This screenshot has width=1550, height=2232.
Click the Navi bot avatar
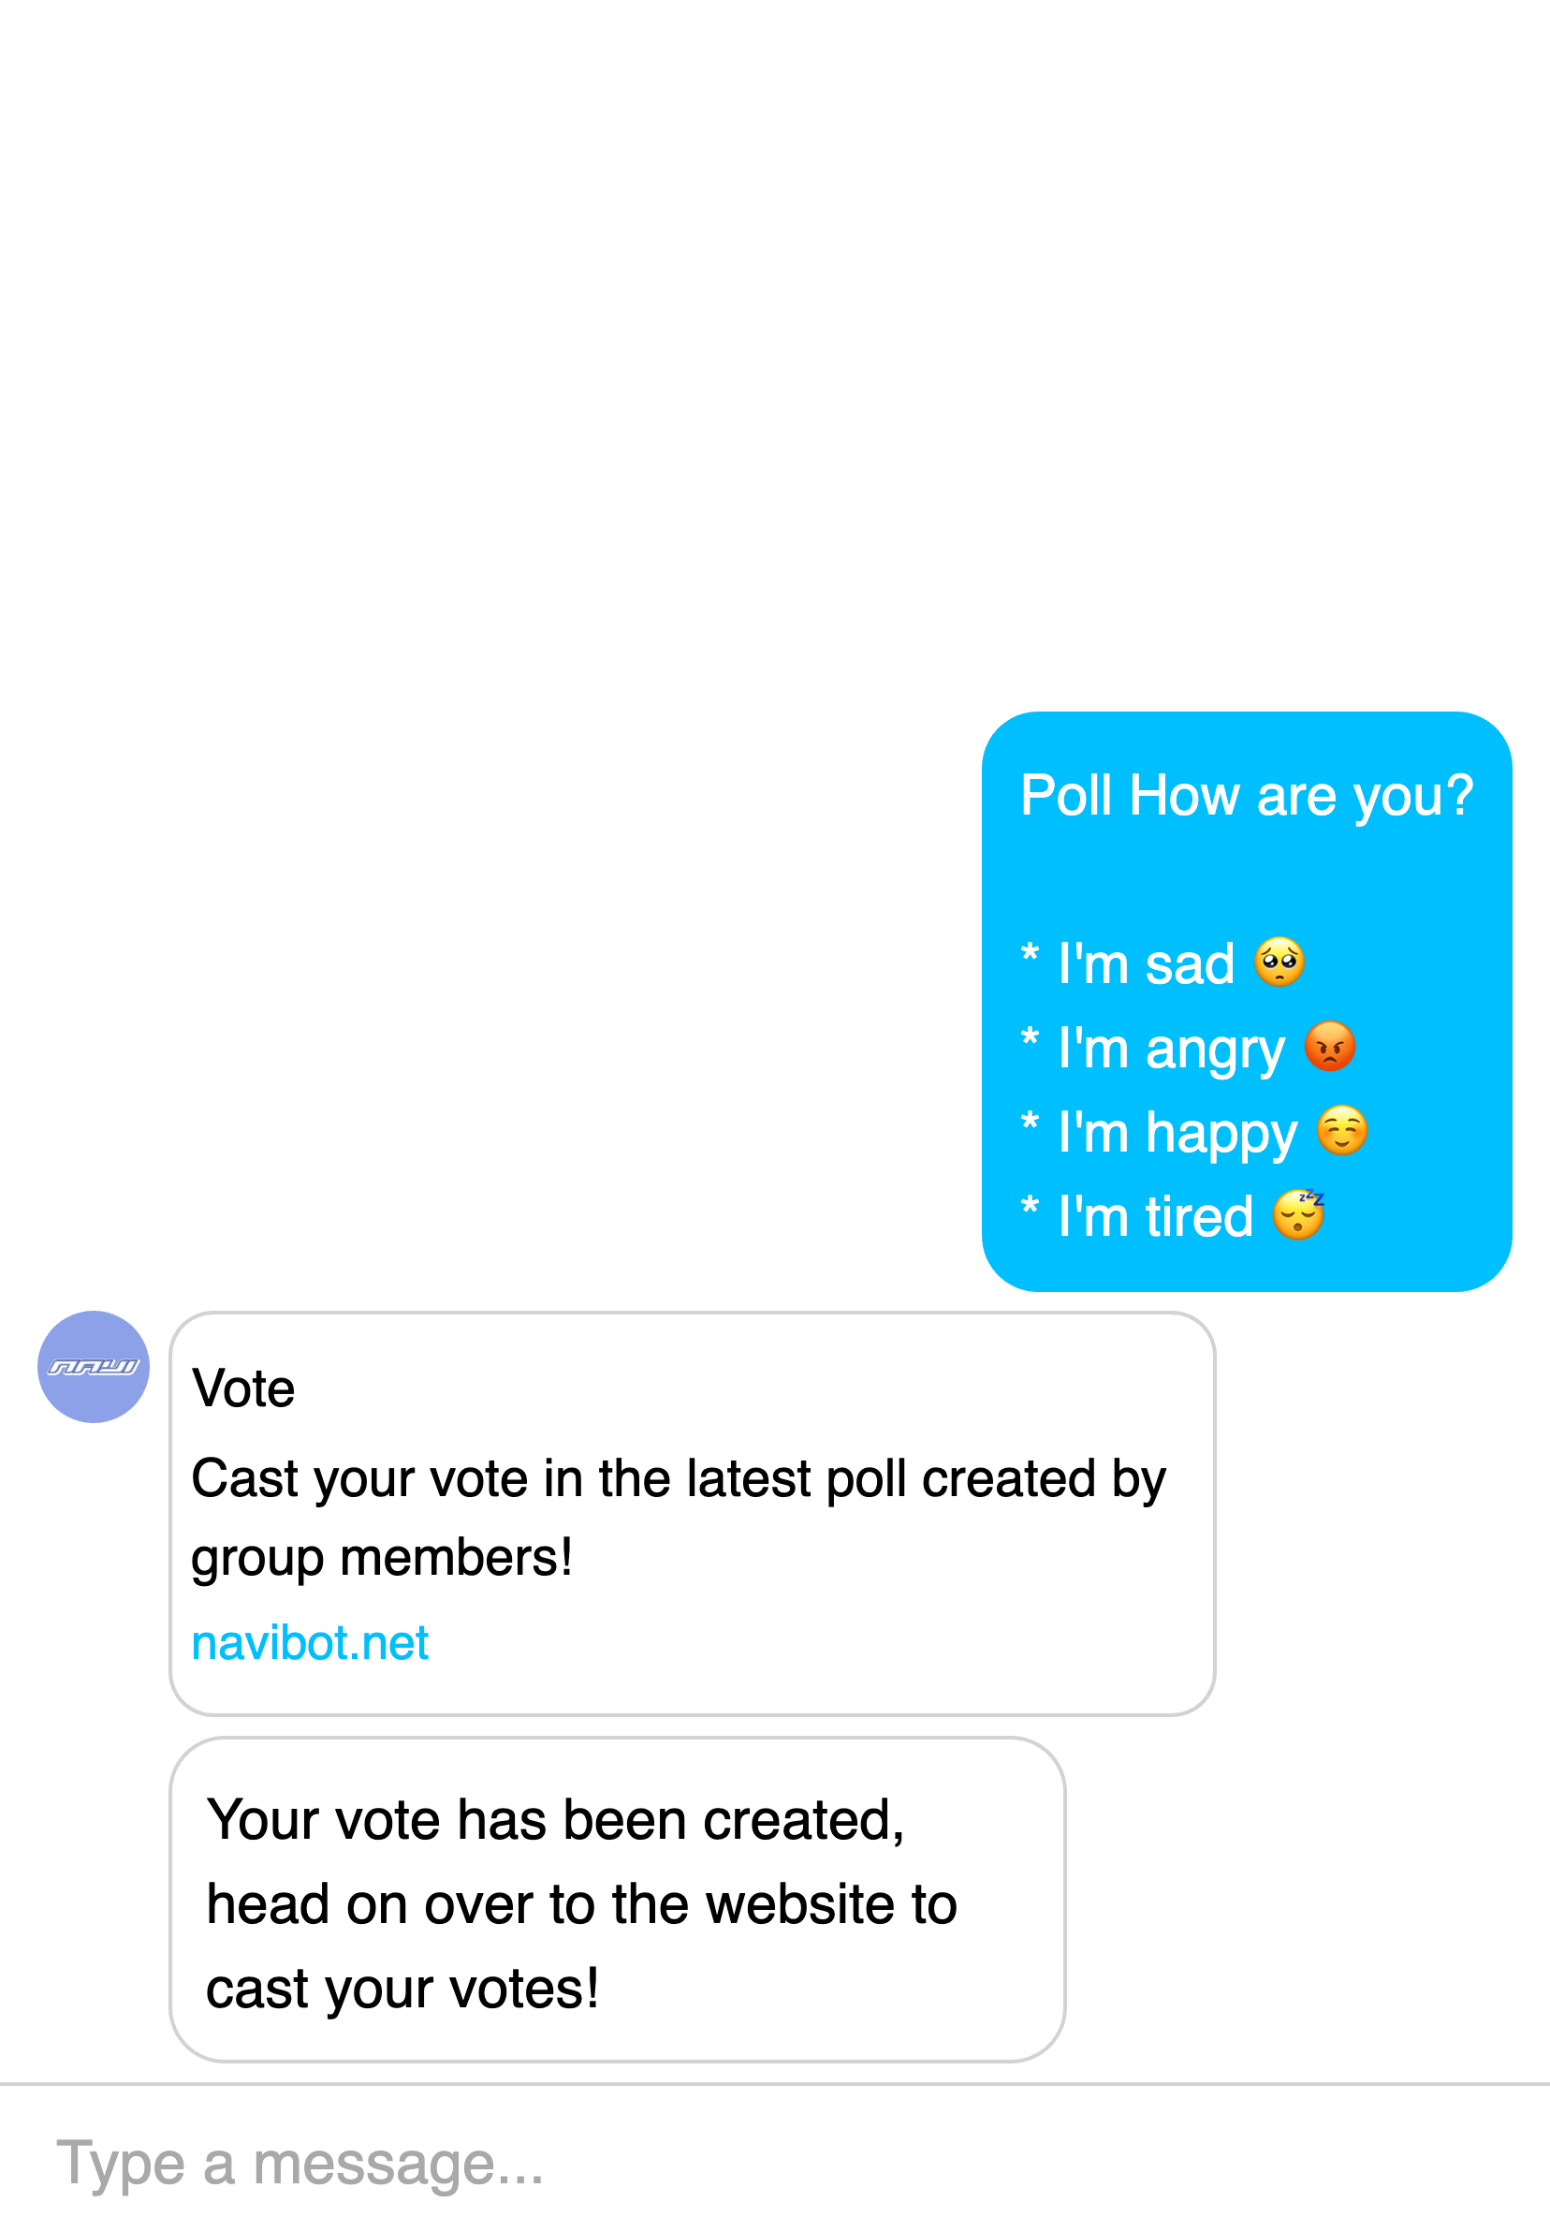coord(94,1367)
